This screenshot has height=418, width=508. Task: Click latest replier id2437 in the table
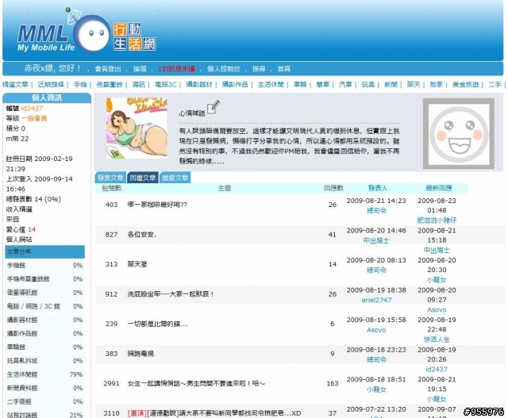click(437, 369)
